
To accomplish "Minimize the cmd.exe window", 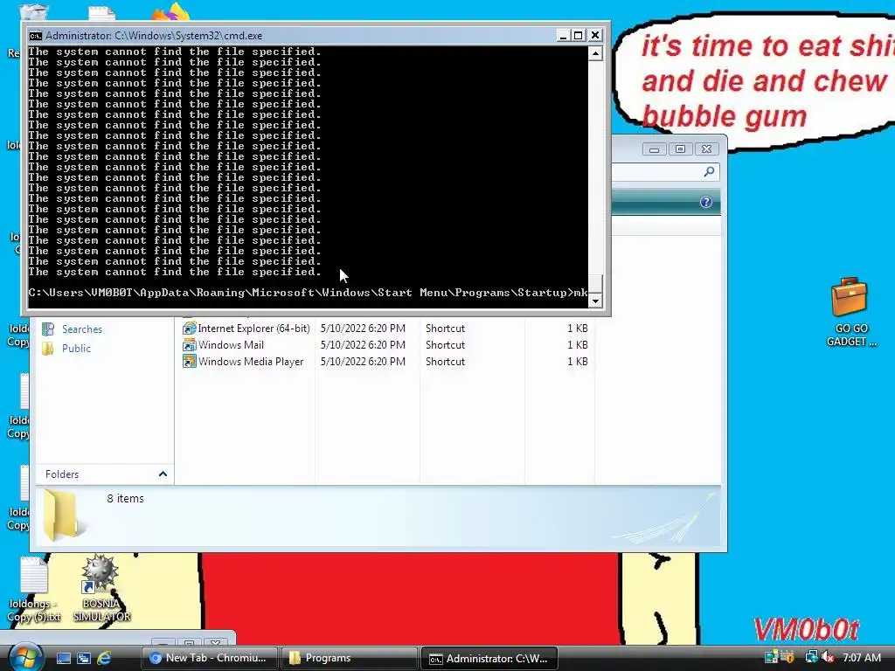I will 563,35.
